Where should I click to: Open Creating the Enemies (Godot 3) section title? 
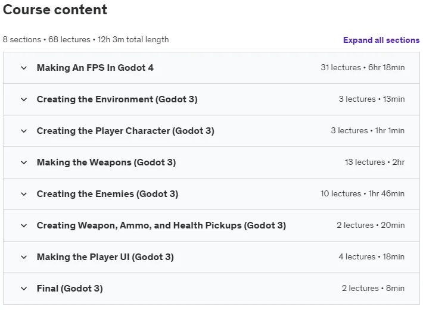coord(107,194)
